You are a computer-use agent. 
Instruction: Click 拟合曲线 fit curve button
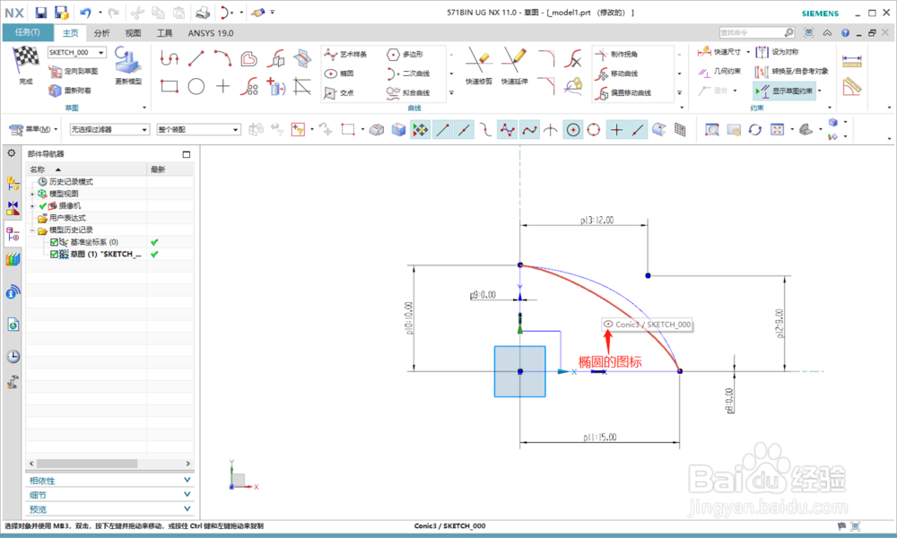coord(408,92)
